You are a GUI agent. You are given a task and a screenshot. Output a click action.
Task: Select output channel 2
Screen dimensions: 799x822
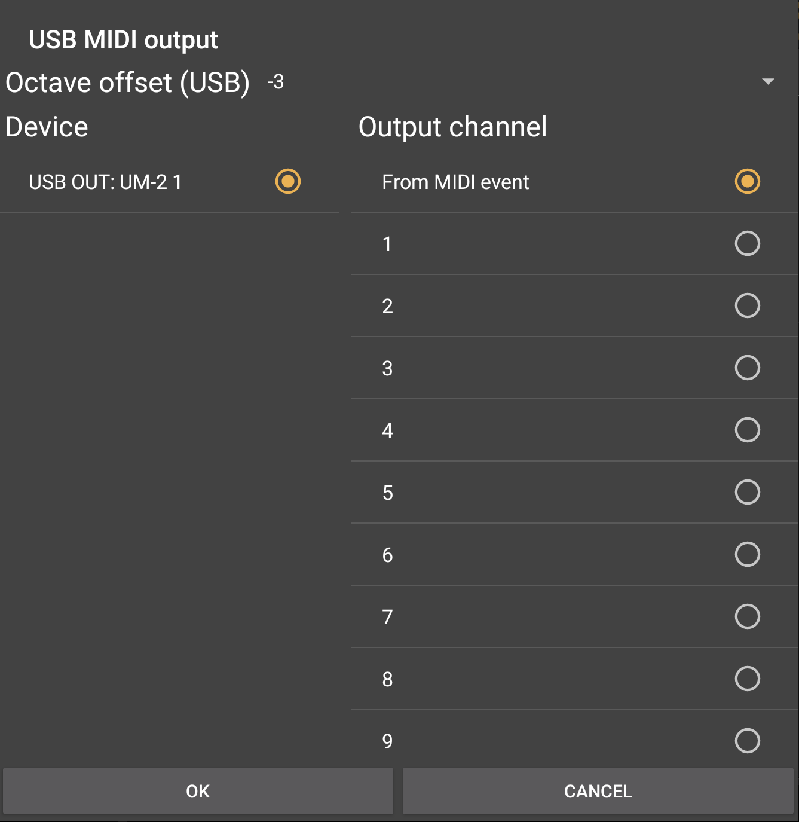(x=747, y=306)
